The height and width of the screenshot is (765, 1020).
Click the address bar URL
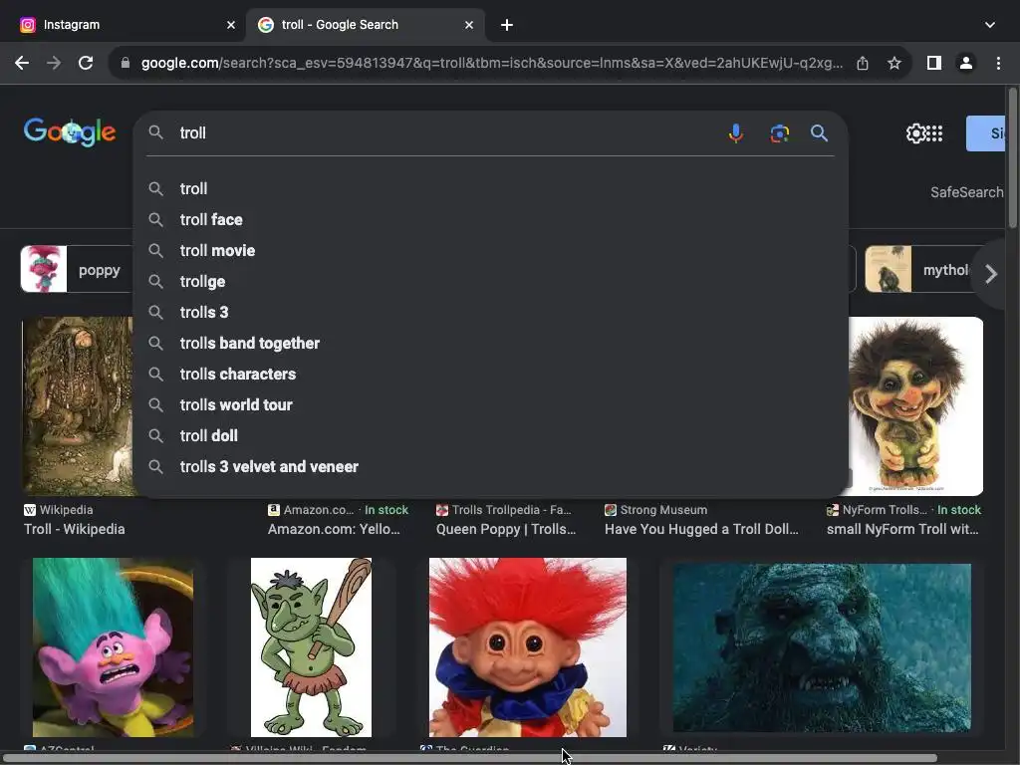point(492,63)
